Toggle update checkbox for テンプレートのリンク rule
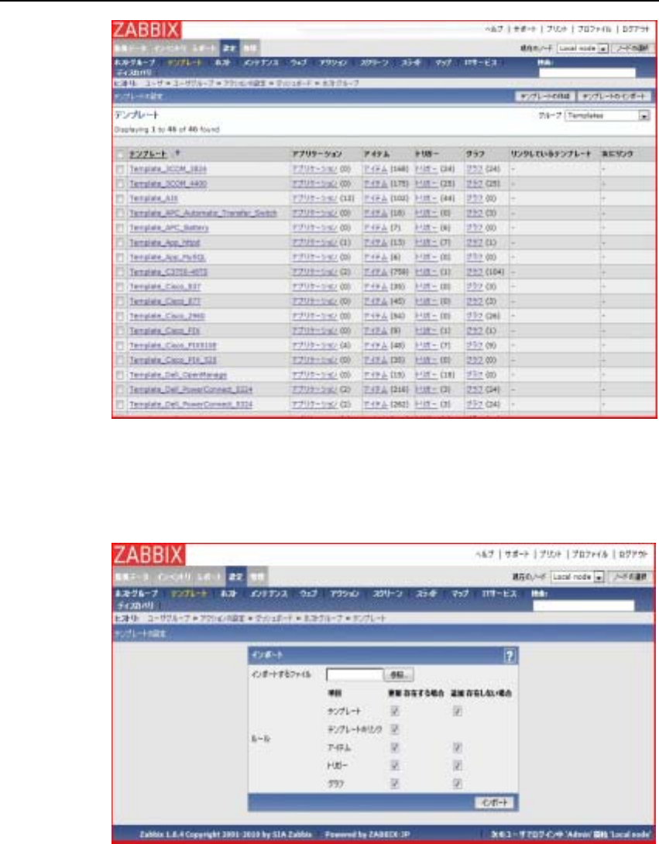 click(x=395, y=729)
